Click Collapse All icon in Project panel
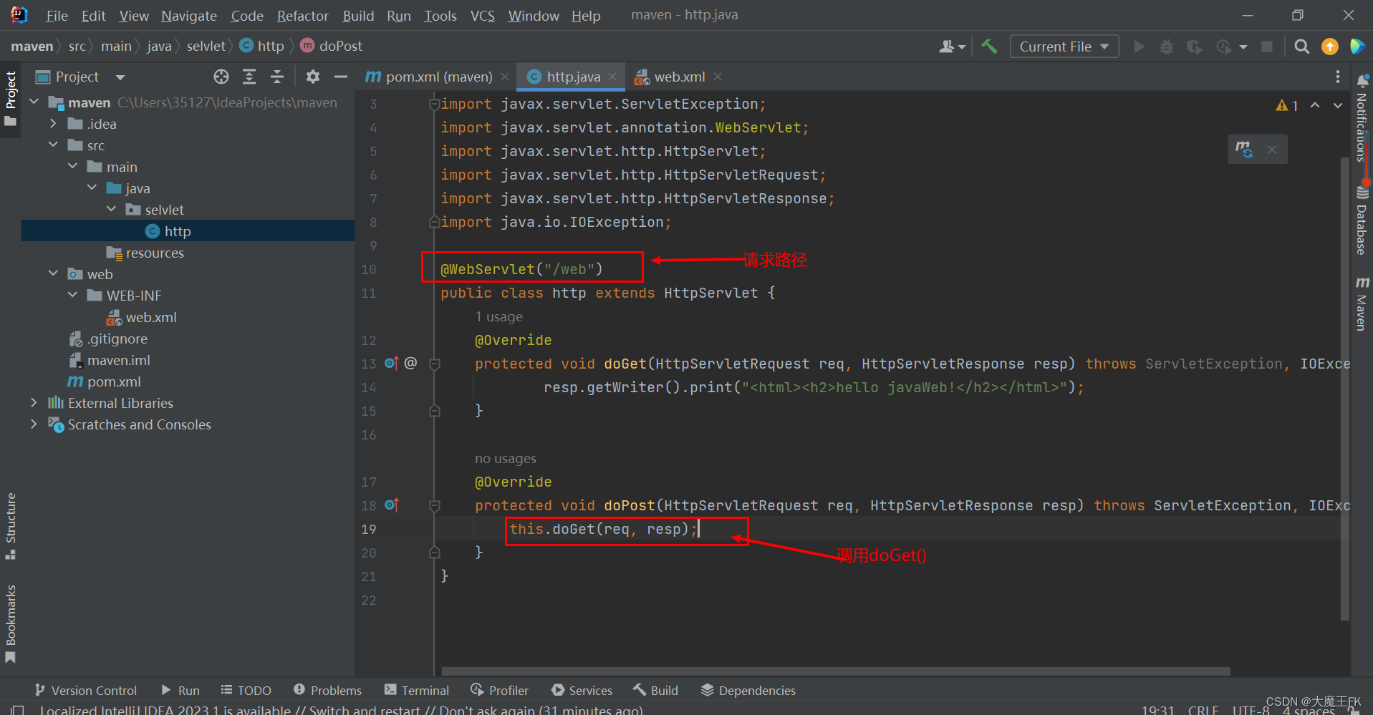The height and width of the screenshot is (715, 1373). pyautogui.click(x=277, y=77)
